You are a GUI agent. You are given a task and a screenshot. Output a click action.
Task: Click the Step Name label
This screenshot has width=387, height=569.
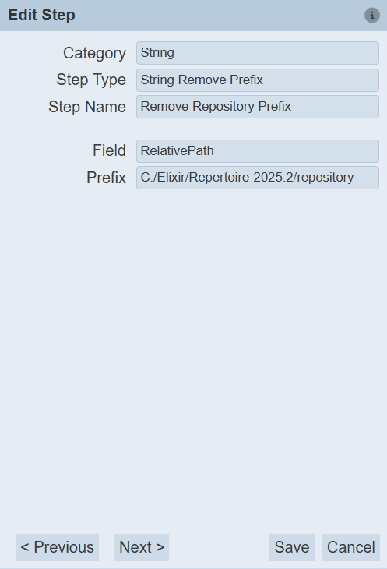click(87, 107)
